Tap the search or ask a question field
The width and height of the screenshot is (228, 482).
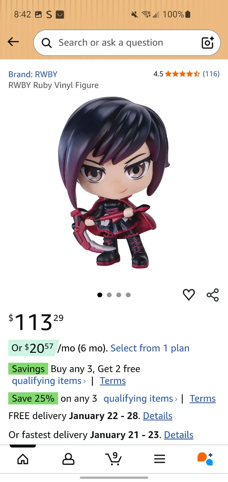tap(127, 43)
